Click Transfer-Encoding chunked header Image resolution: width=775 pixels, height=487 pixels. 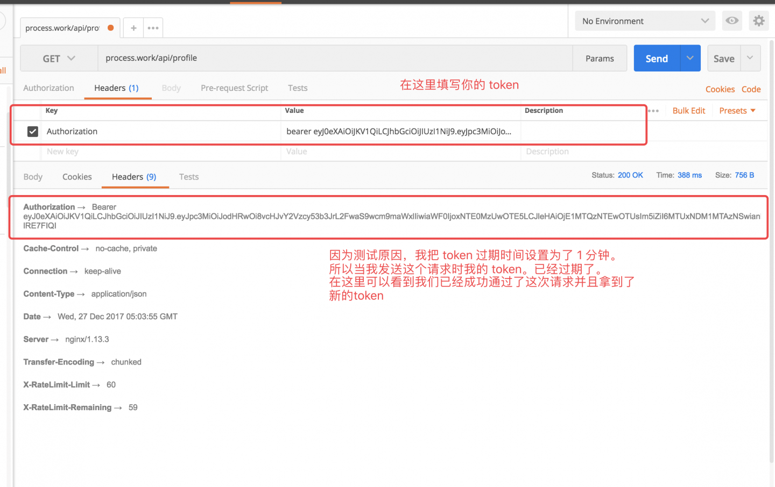(x=82, y=362)
